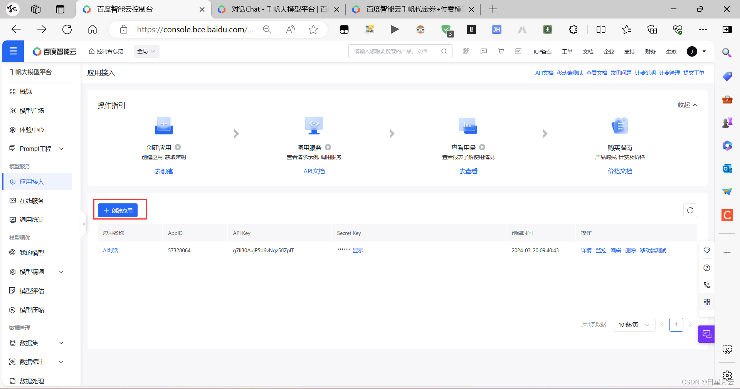Open ICP备案 in the top navigation
Screen dimensions: 740x389
click(543, 52)
